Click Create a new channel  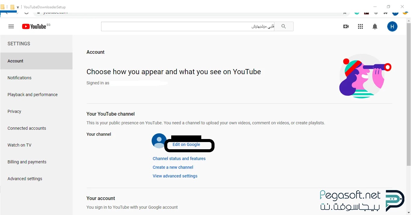coord(173,167)
